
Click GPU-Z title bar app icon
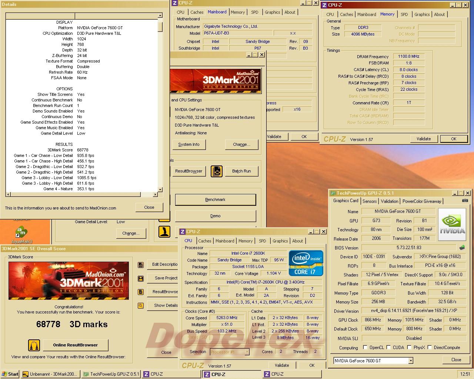[x=333, y=193]
